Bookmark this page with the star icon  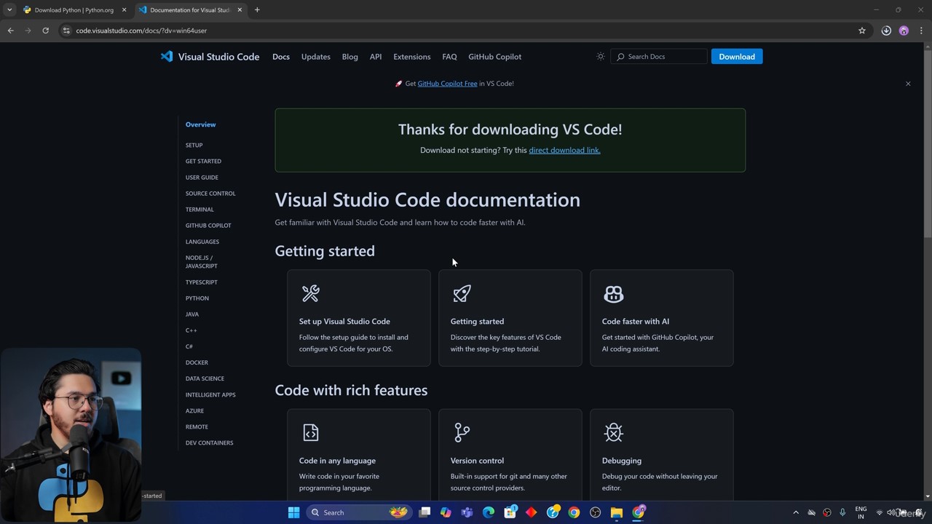coord(862,31)
